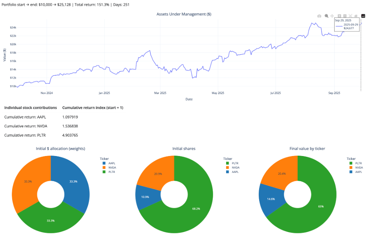Viewport: 368px width, 236px height.
Task: Hide PLTR in Initial shares legend
Action: 234,163
